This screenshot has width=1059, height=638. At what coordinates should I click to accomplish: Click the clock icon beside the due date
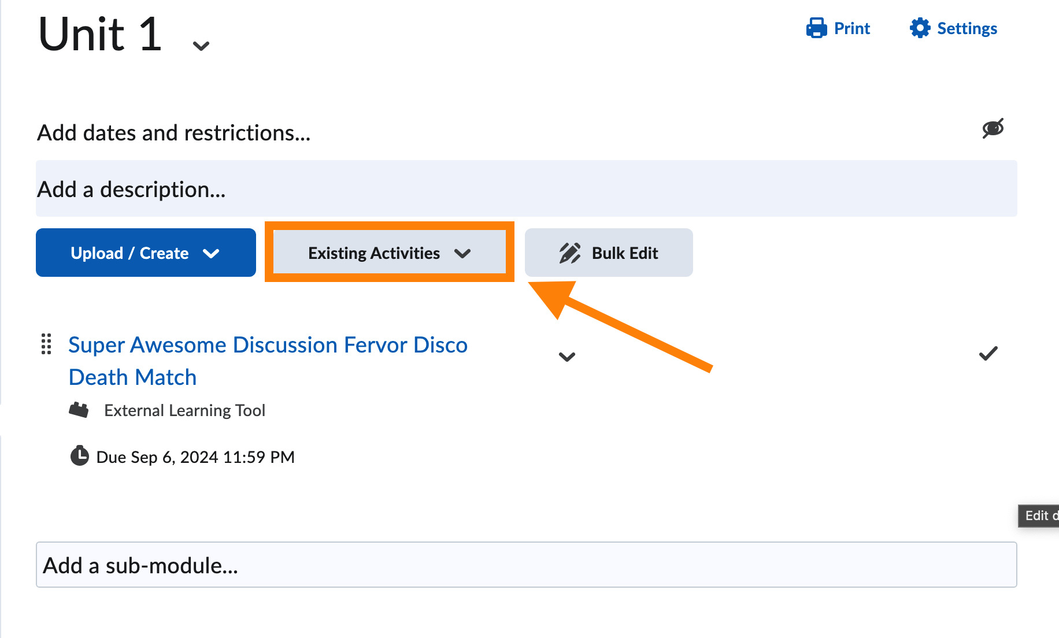(79, 456)
